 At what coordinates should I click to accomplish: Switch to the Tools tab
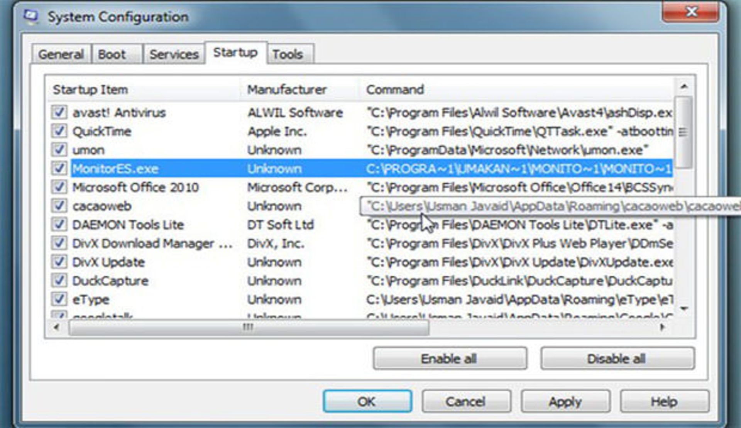(289, 54)
